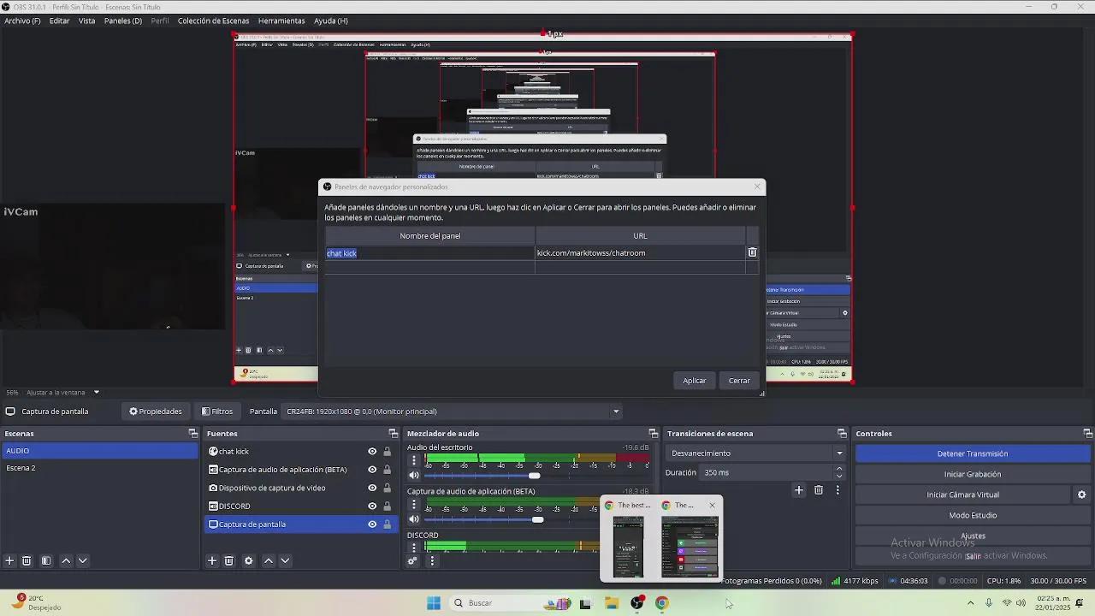
Task: Click Detener Transmisión in Controles
Action: [971, 453]
